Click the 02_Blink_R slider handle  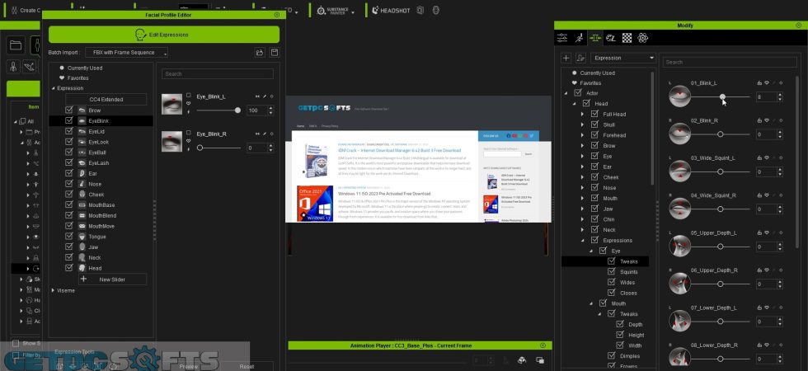[x=721, y=134]
